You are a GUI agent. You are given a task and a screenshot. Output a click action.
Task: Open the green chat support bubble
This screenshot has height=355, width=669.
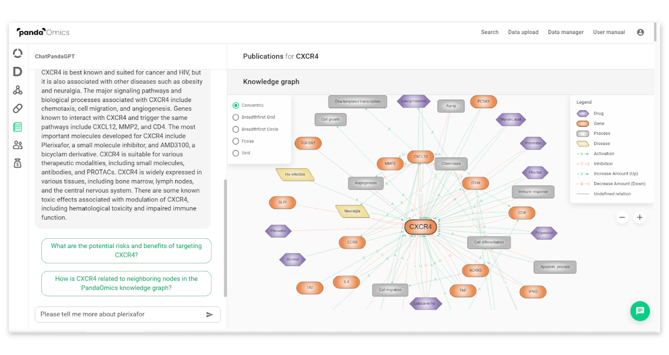pos(640,311)
